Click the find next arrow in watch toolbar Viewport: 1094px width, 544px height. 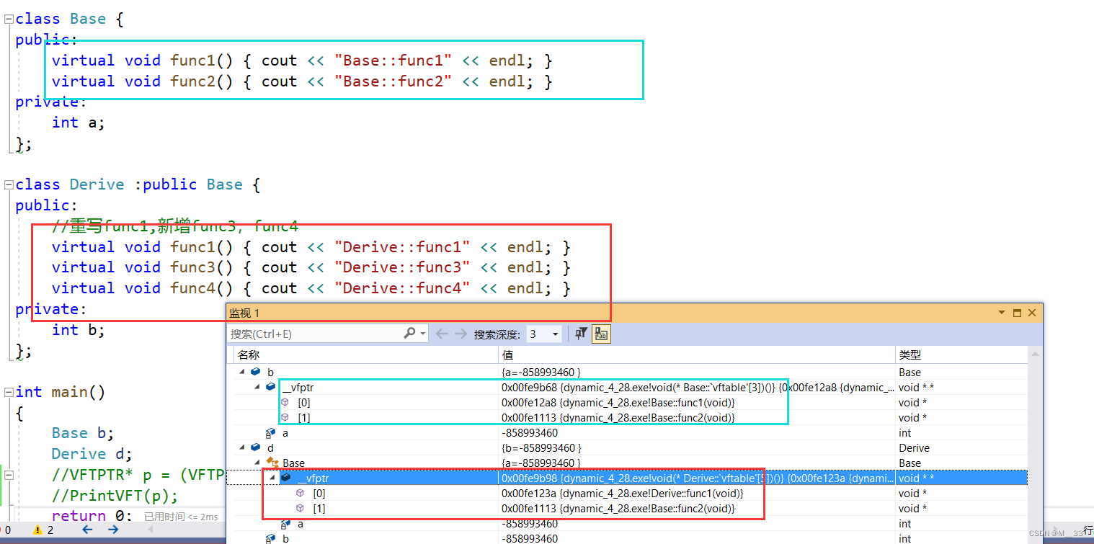[461, 334]
